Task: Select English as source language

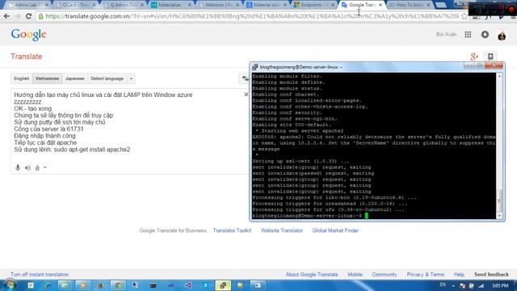Action: (x=22, y=78)
